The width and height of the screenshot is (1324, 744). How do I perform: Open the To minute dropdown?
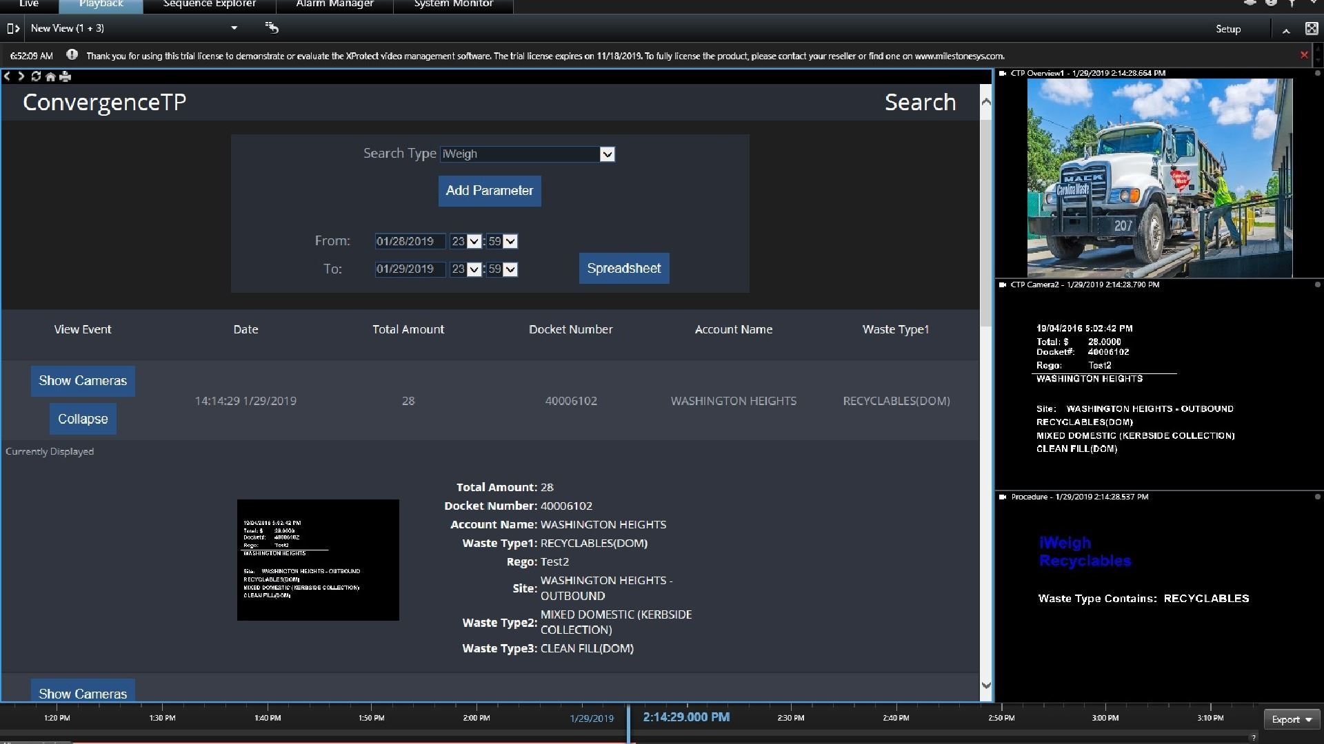pyautogui.click(x=502, y=269)
